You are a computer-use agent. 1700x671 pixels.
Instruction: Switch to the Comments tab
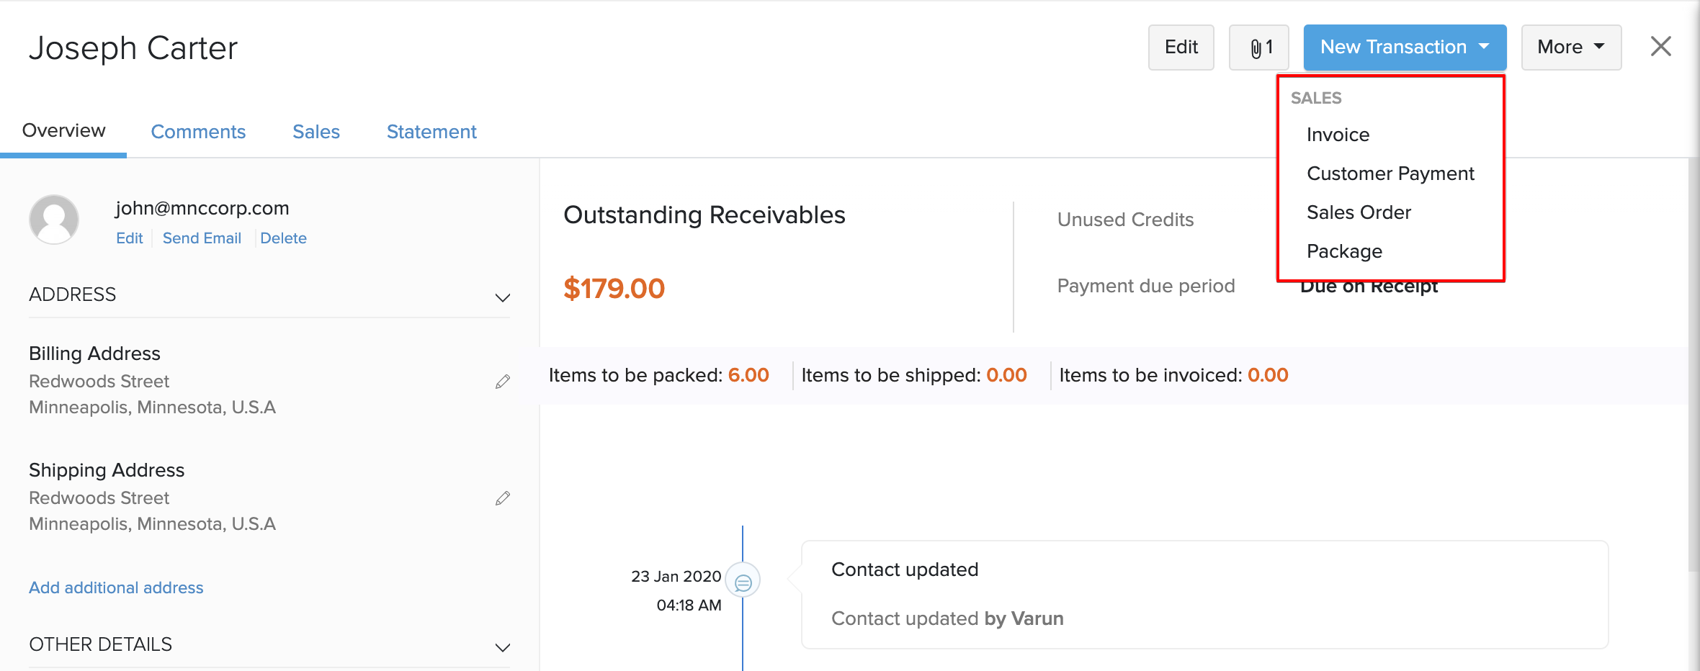point(198,131)
